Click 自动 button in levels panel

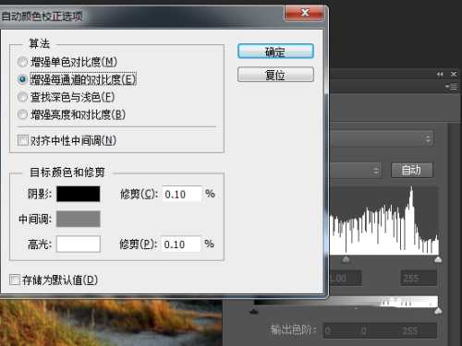click(412, 170)
